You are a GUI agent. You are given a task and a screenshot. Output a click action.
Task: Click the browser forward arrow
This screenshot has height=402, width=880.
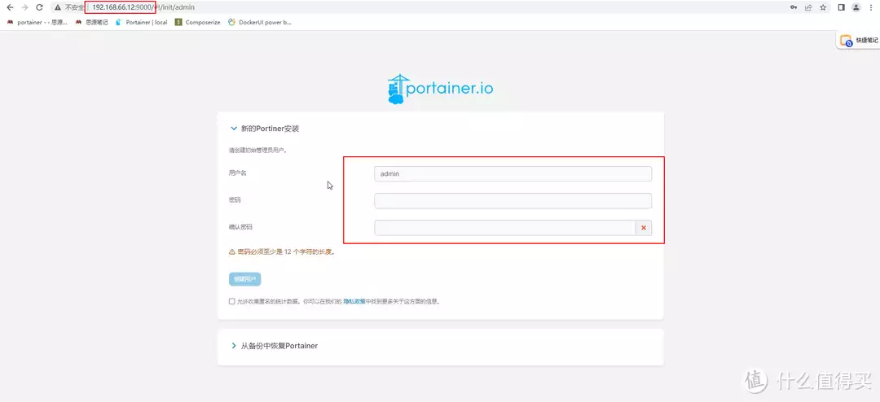click(x=24, y=8)
